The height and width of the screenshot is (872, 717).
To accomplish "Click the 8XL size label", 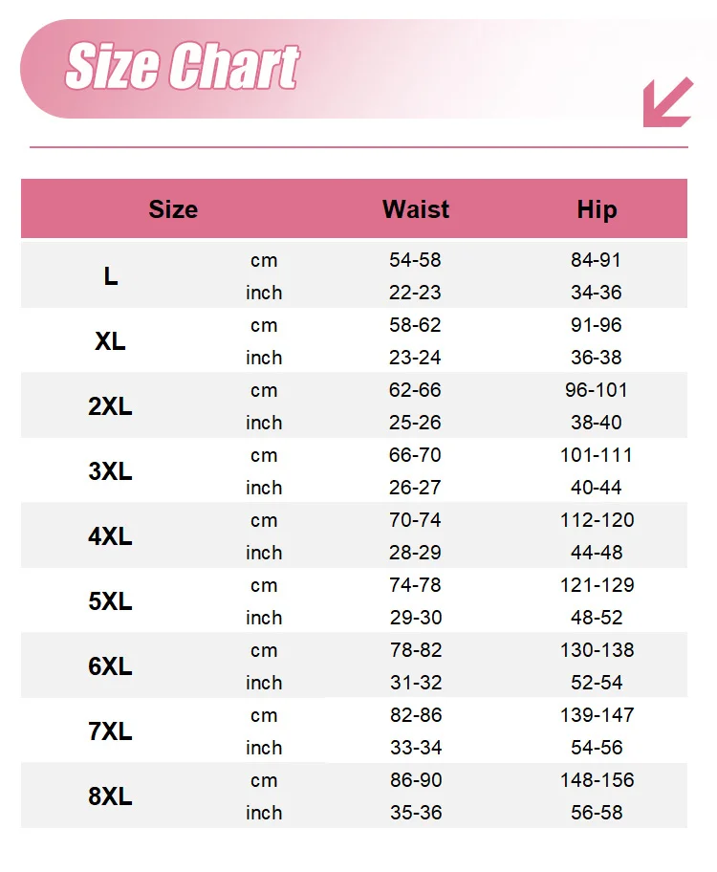I will (x=111, y=796).
